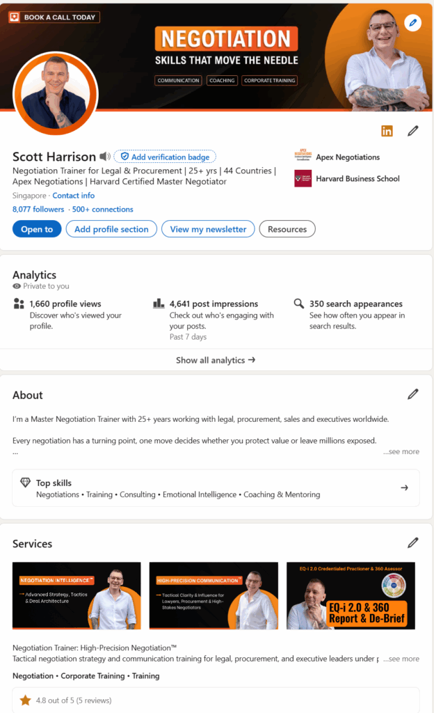
Task: Click View my newsletter button
Action: [x=208, y=229]
